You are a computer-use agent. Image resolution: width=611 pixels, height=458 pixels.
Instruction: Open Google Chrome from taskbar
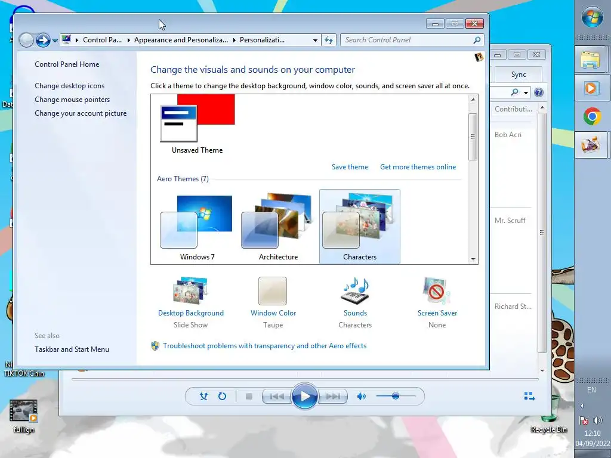pyautogui.click(x=592, y=116)
